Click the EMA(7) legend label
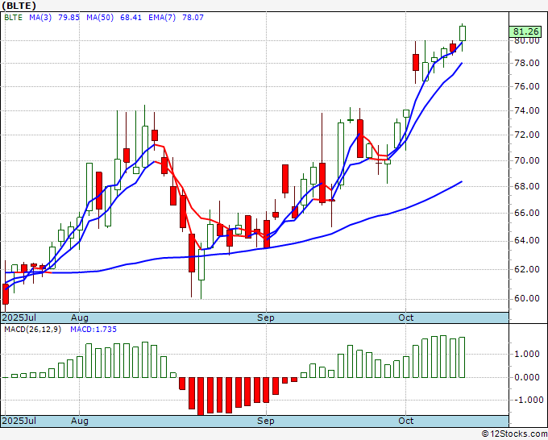This screenshot has height=440, width=548. point(162,18)
